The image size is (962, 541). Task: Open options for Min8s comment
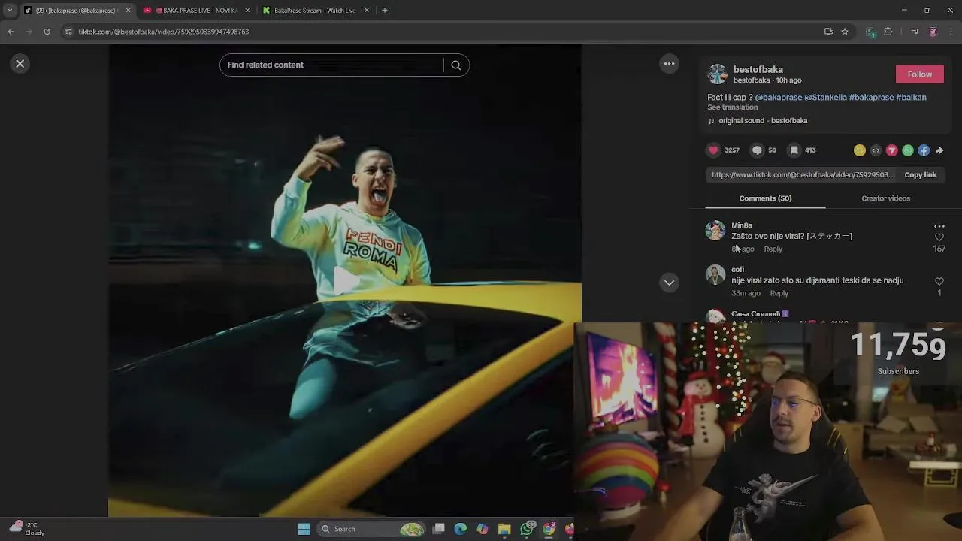click(939, 226)
